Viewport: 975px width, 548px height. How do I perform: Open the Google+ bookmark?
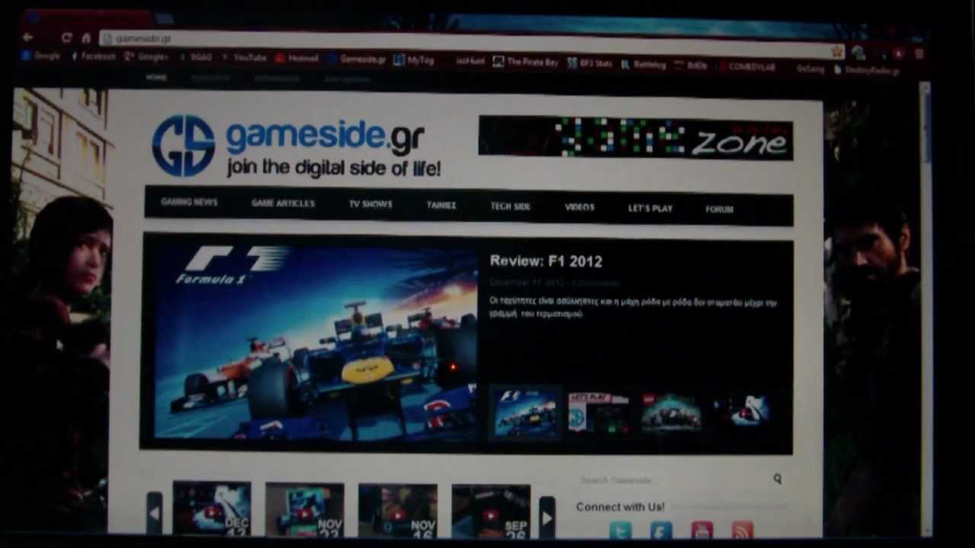pos(147,57)
